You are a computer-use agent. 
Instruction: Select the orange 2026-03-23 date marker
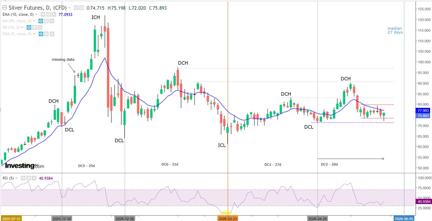tap(228, 218)
